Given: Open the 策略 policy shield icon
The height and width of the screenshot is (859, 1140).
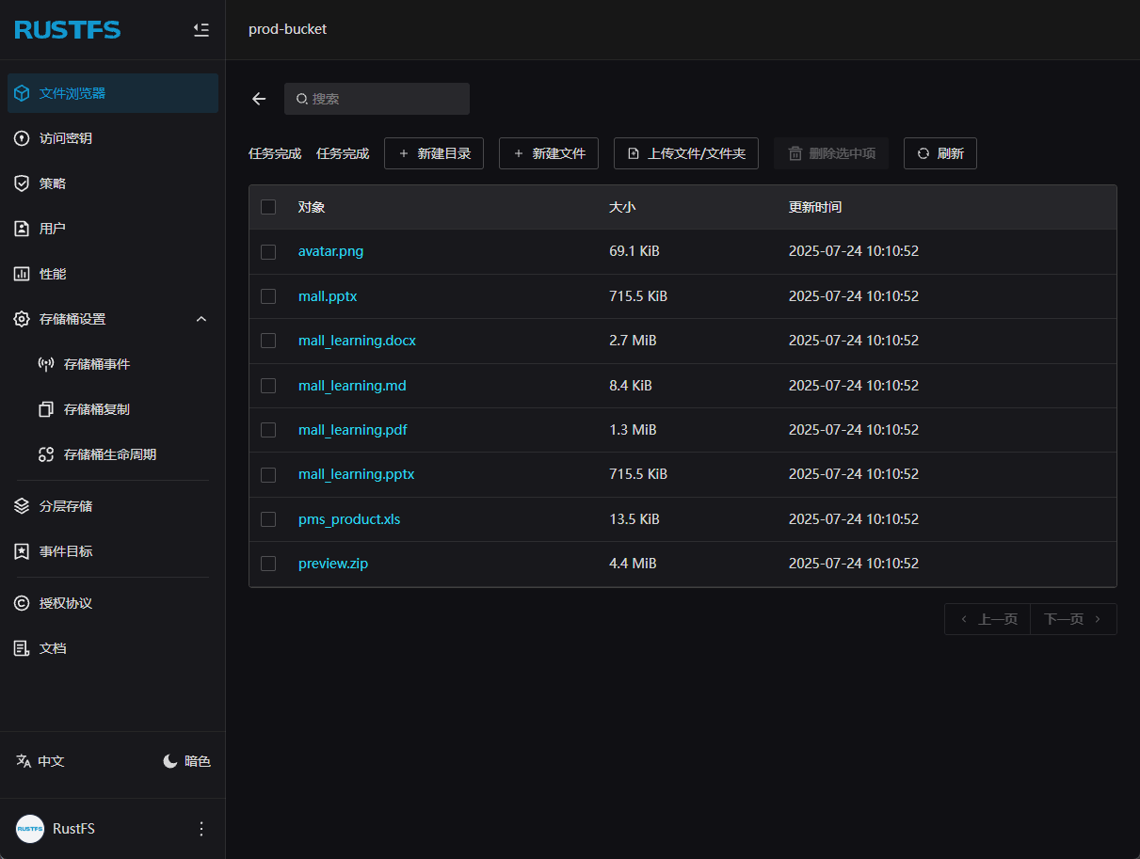Looking at the screenshot, I should tap(22, 183).
